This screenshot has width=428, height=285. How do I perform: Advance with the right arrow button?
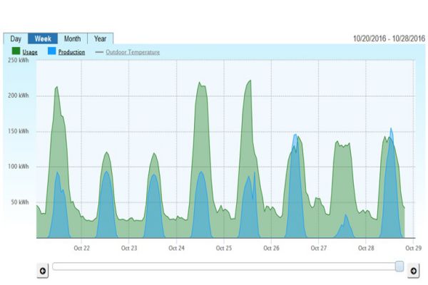(413, 271)
